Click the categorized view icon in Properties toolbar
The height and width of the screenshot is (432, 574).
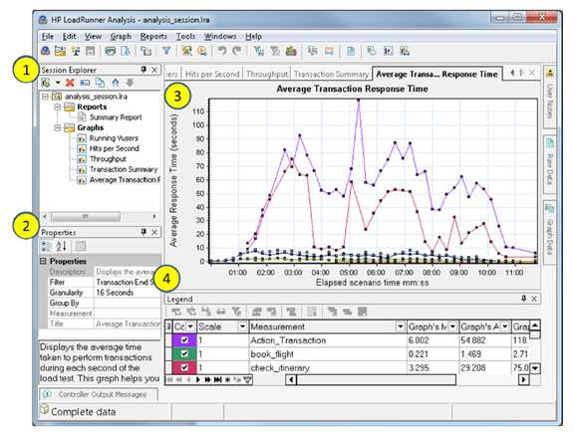click(47, 246)
